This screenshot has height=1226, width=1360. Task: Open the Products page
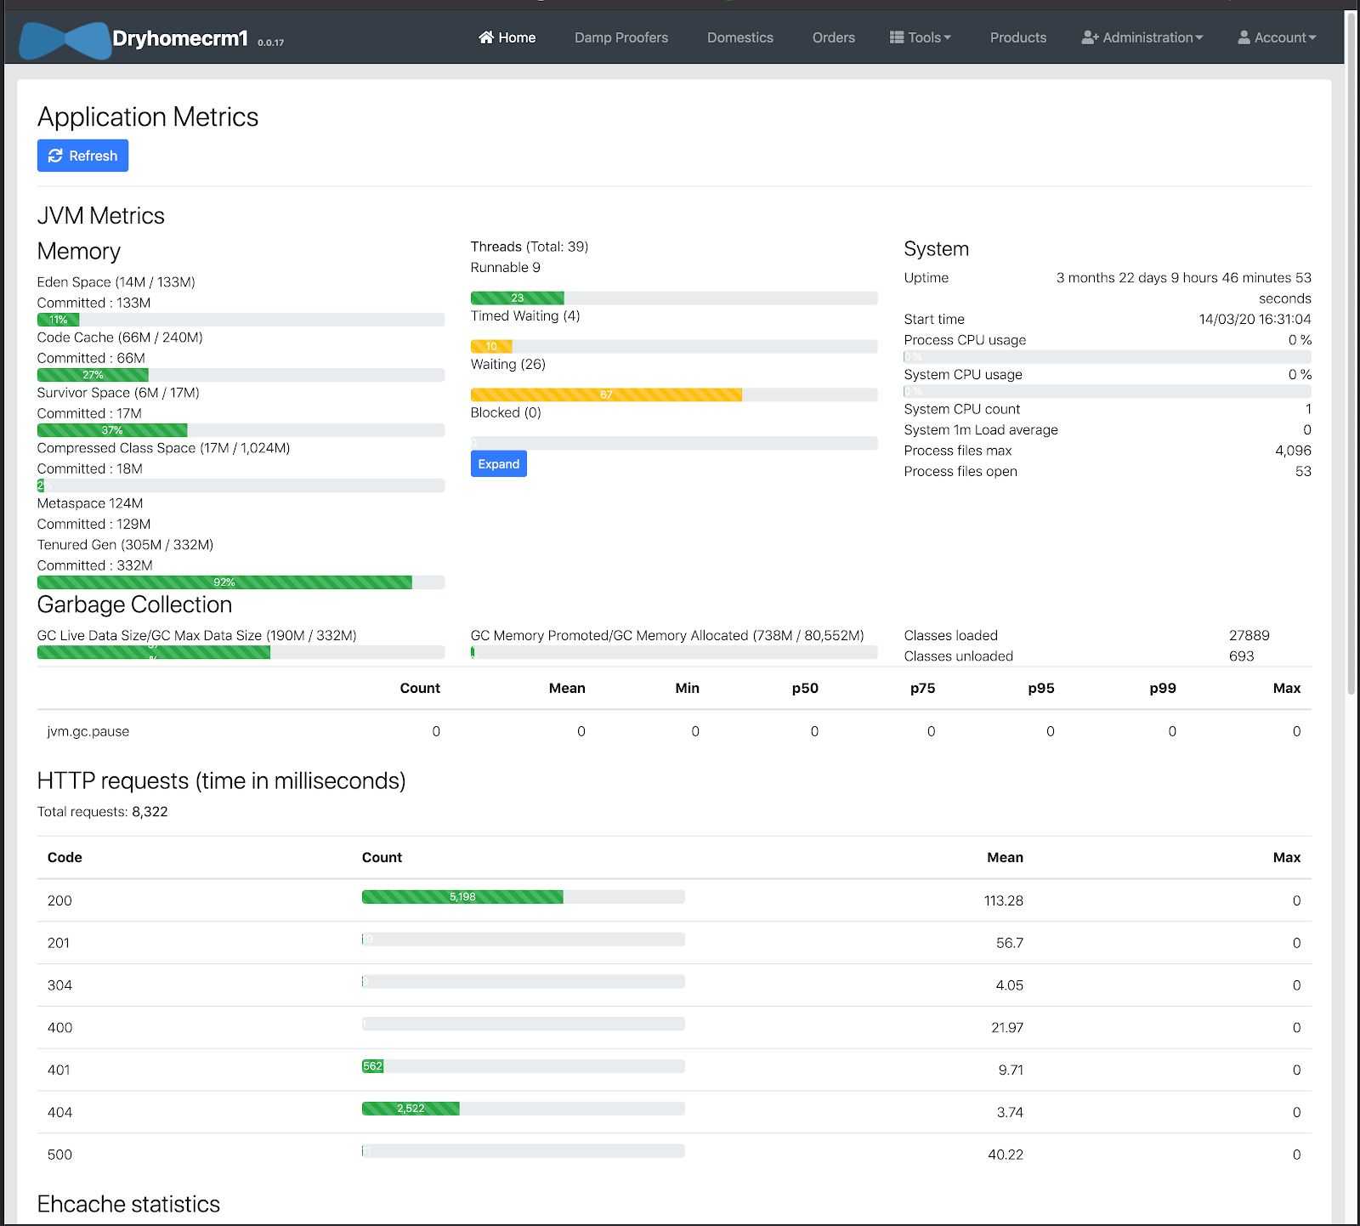click(x=1017, y=37)
